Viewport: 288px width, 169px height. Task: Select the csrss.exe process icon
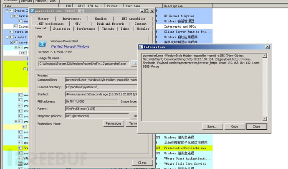[x=11, y=32]
